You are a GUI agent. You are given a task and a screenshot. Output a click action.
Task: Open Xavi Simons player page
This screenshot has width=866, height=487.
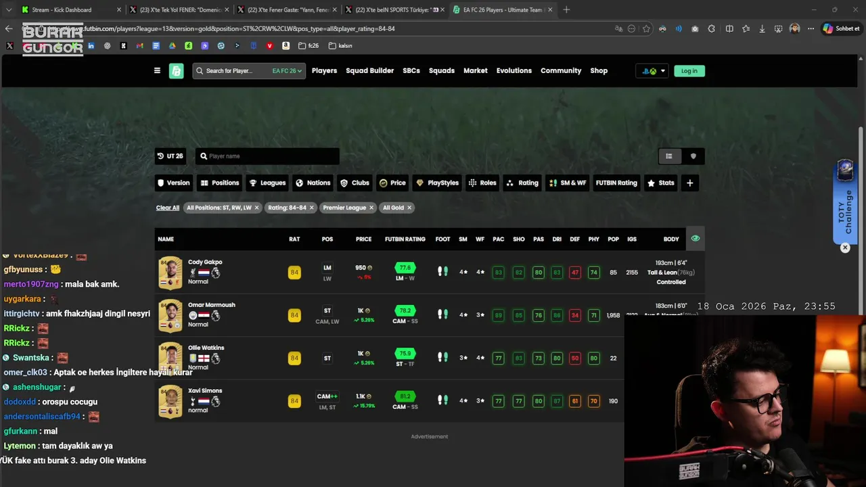coord(205,391)
